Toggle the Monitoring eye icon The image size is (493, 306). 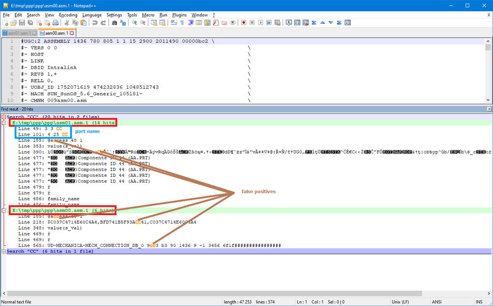click(233, 23)
